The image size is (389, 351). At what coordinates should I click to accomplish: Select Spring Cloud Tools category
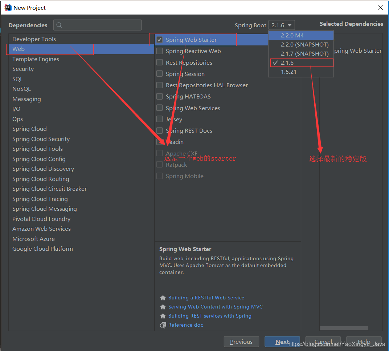[x=81, y=149]
